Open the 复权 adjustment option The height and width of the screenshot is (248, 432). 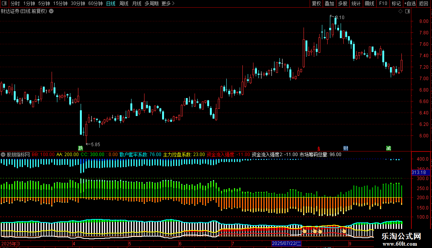[316, 3]
